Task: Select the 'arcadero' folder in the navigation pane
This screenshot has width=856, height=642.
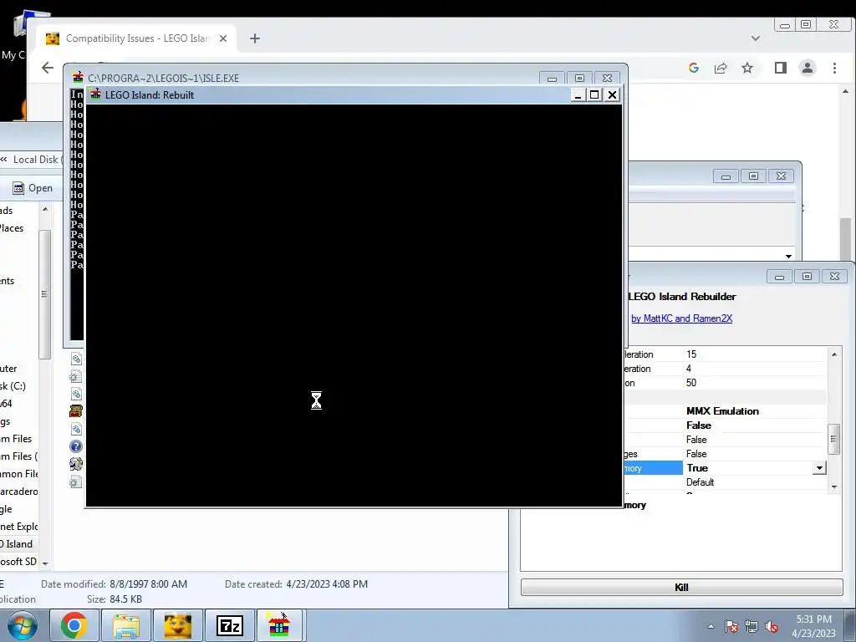Action: pos(19,492)
